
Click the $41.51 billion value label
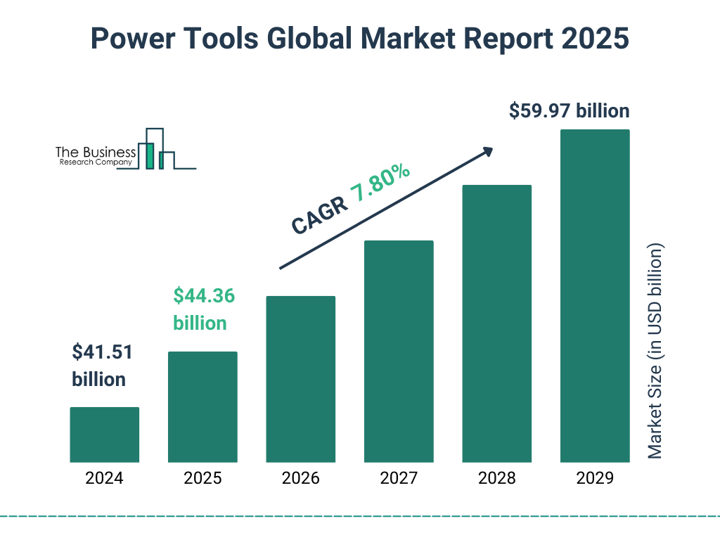tap(102, 366)
